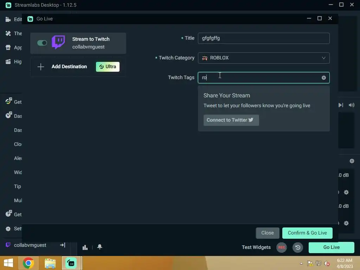Select the Tip sidebar menu item
The image size is (360, 270).
[18, 186]
